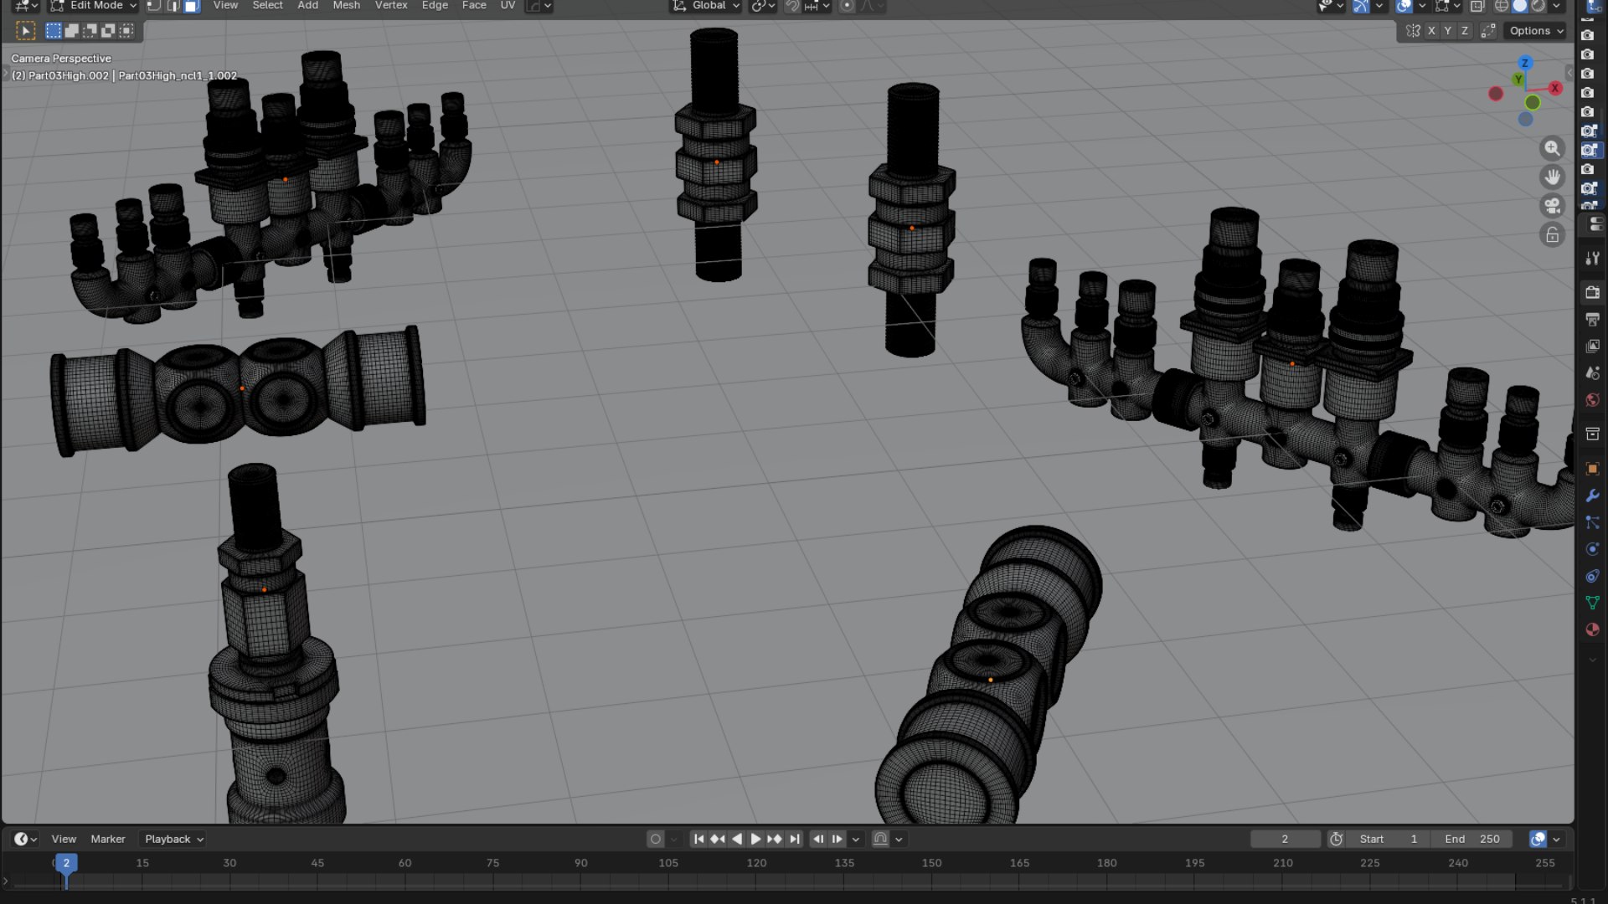Open the Vertex menu

[391, 5]
